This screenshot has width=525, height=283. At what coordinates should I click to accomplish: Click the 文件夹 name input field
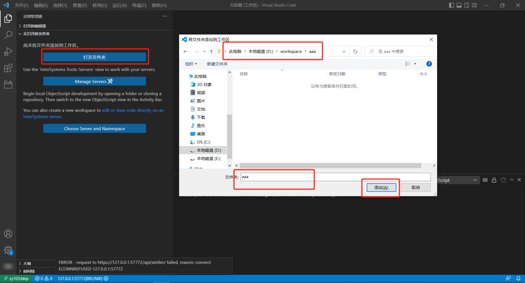click(x=335, y=177)
